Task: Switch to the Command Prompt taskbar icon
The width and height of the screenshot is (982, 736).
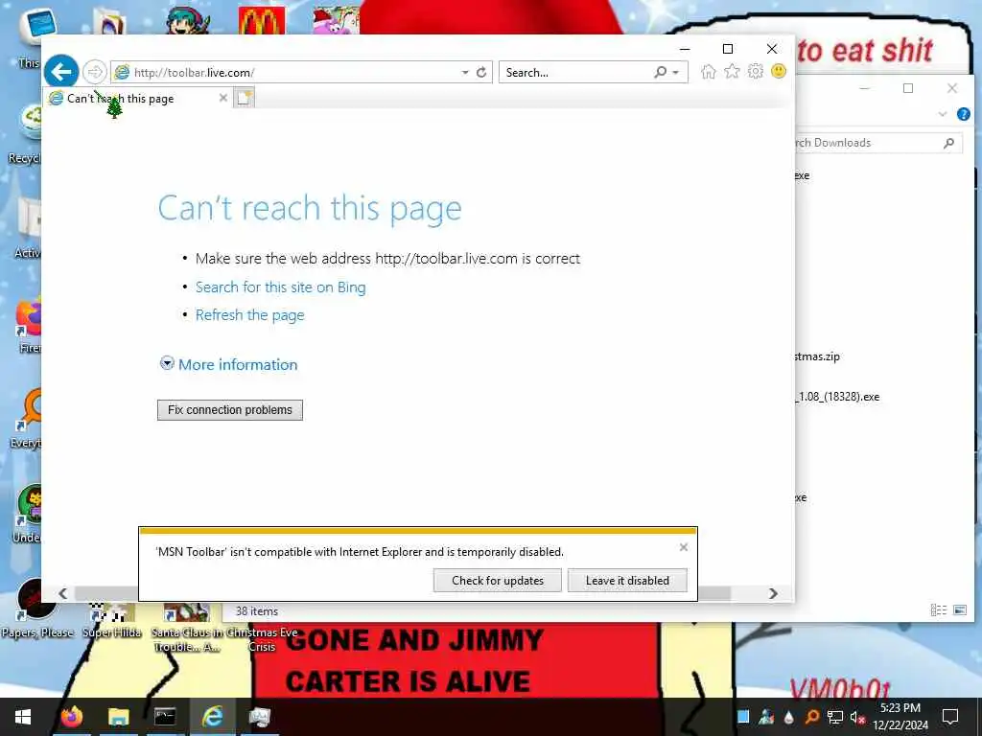Action: pos(165,717)
